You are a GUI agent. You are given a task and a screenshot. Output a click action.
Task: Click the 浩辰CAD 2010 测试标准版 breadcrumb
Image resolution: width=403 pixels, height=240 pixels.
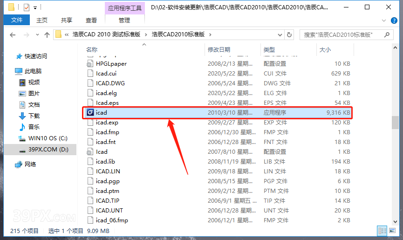coord(106,34)
